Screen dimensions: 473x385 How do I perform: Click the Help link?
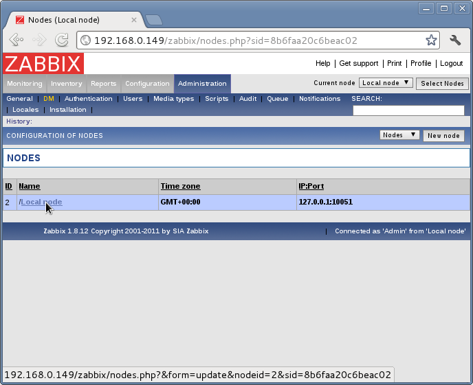point(322,63)
